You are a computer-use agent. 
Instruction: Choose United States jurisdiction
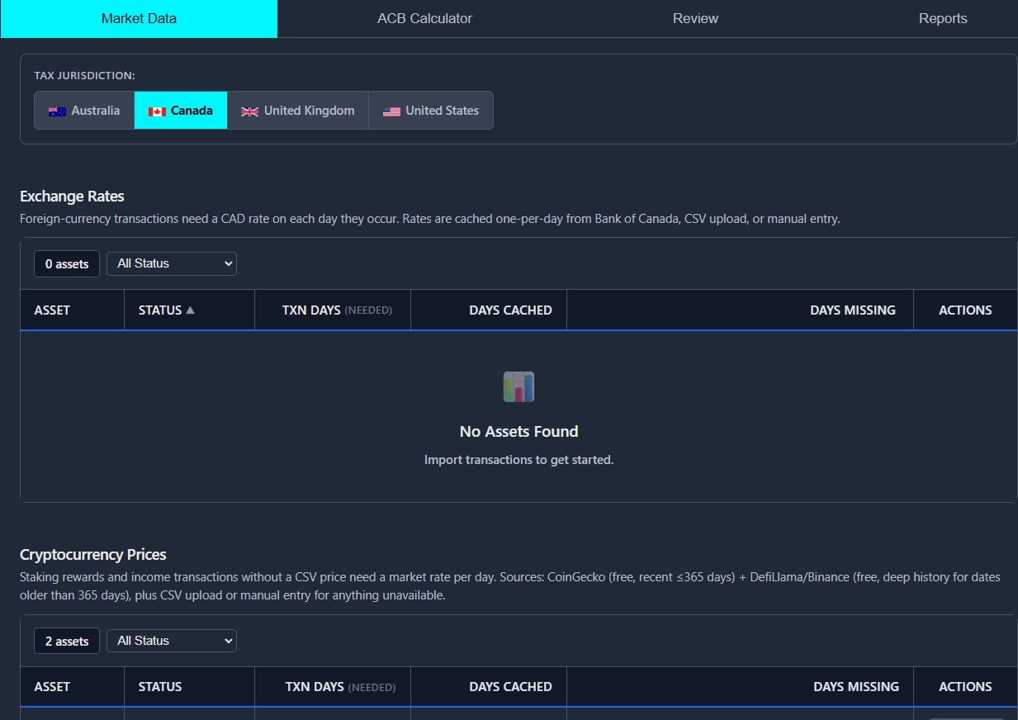click(x=431, y=111)
